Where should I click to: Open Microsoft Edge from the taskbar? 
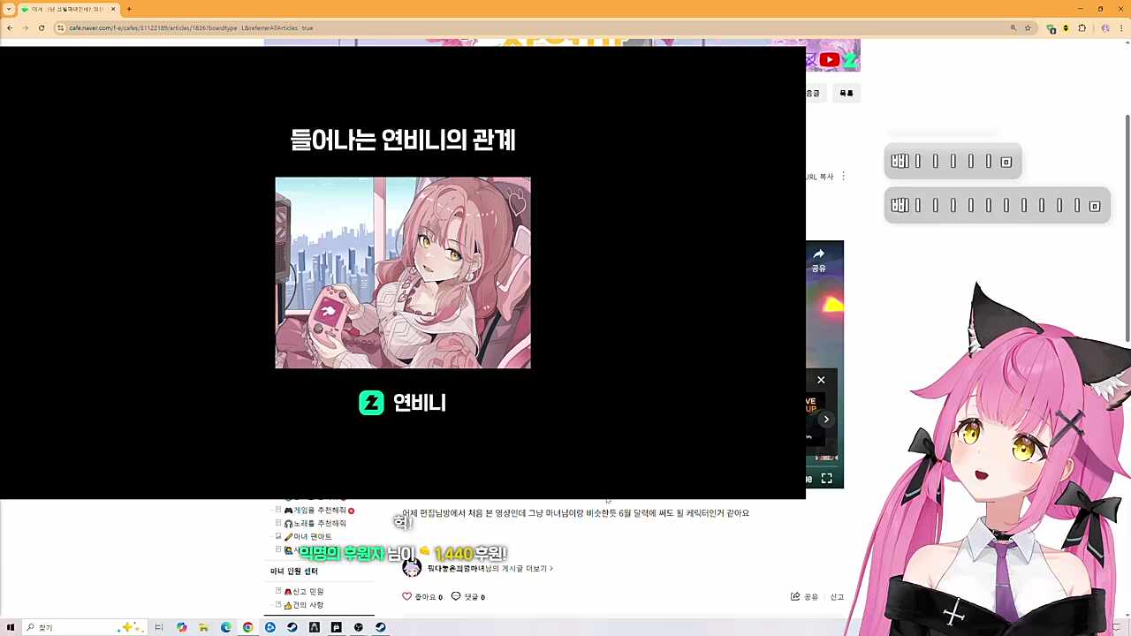pos(225,627)
